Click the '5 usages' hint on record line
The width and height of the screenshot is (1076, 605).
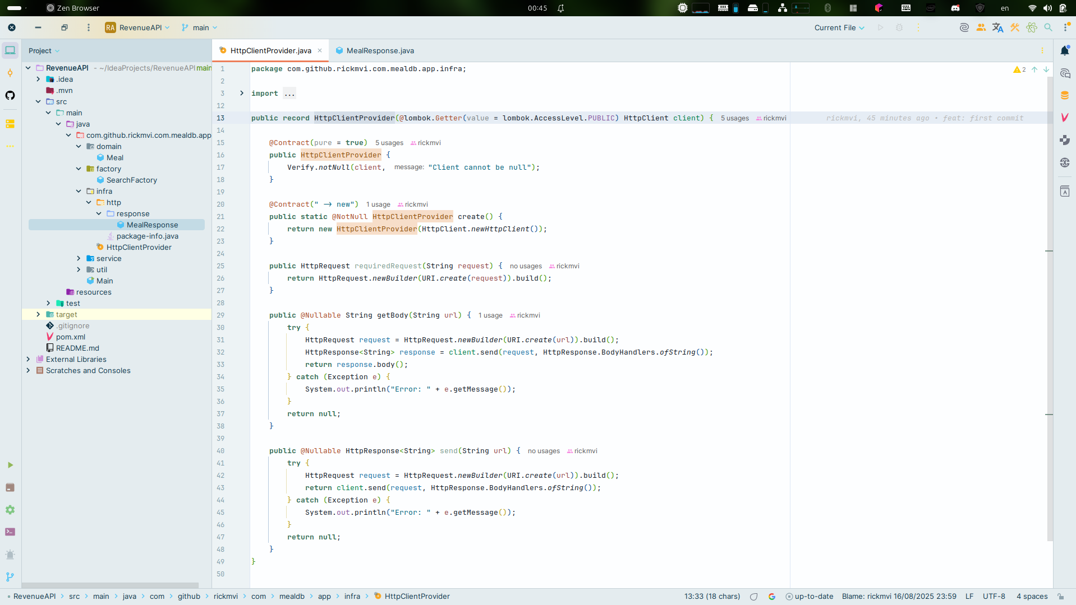click(734, 118)
